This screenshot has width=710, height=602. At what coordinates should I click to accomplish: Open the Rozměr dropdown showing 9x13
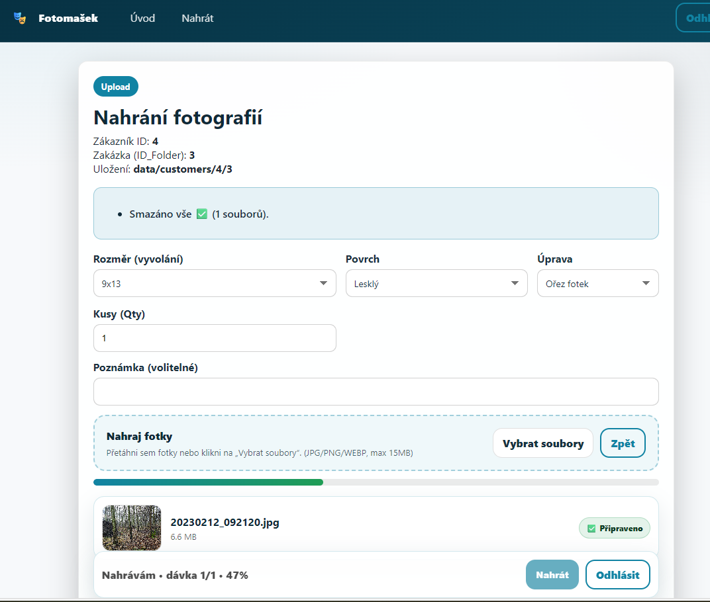pyautogui.click(x=214, y=282)
